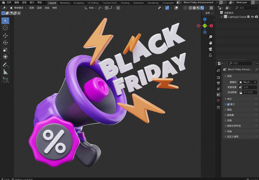Toggle the camera view icon
This screenshot has height=180, width=259.
[211, 49]
